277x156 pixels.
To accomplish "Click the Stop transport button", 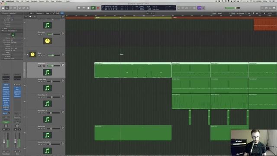I will click(x=88, y=8).
